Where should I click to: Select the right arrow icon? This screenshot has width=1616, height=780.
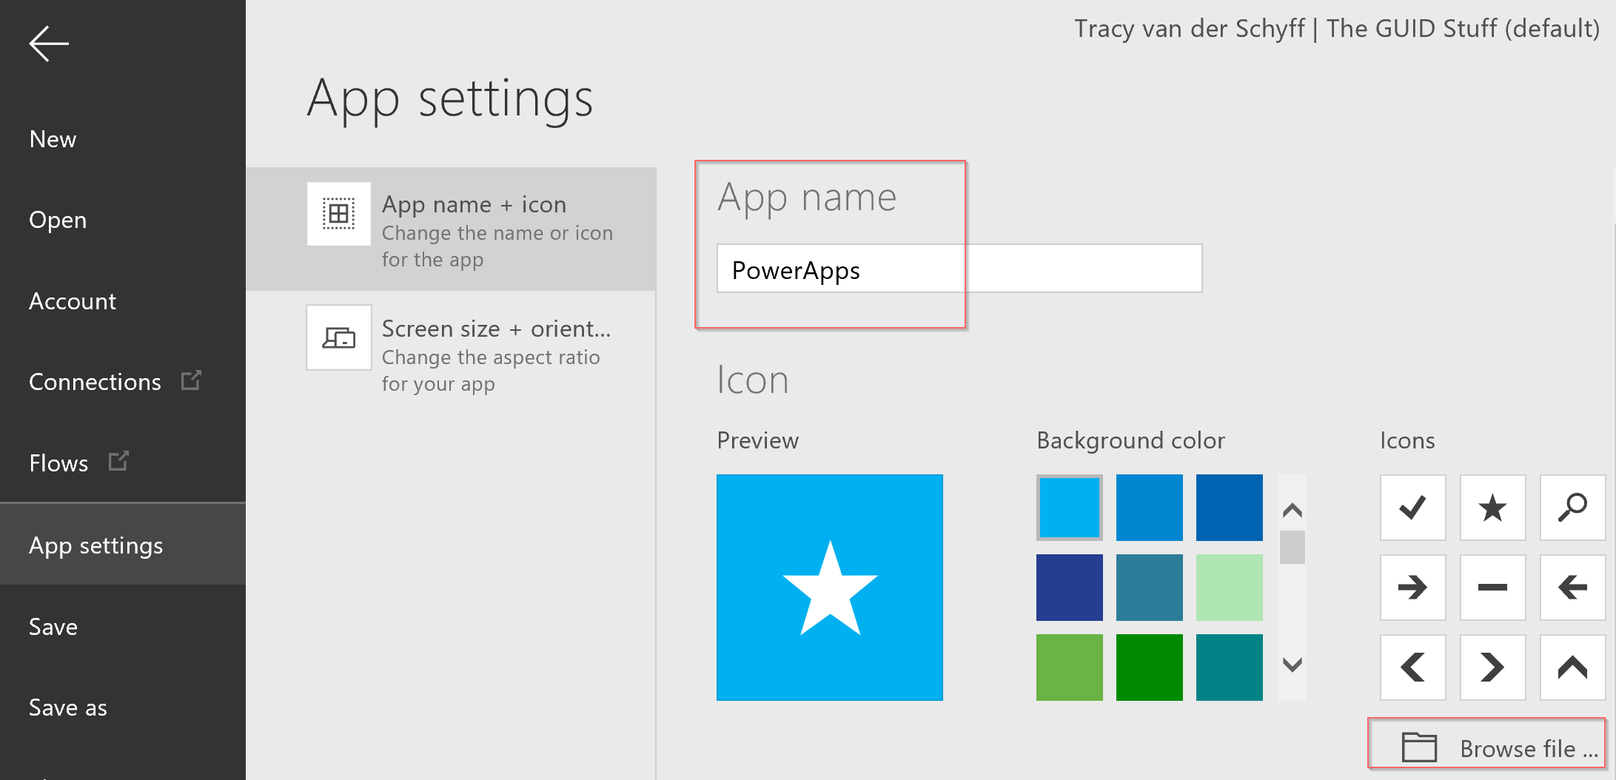point(1412,588)
